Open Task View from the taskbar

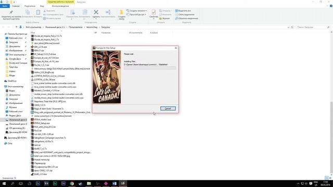[21, 183]
